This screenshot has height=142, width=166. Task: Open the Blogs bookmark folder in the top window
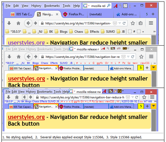(x=61, y=32)
